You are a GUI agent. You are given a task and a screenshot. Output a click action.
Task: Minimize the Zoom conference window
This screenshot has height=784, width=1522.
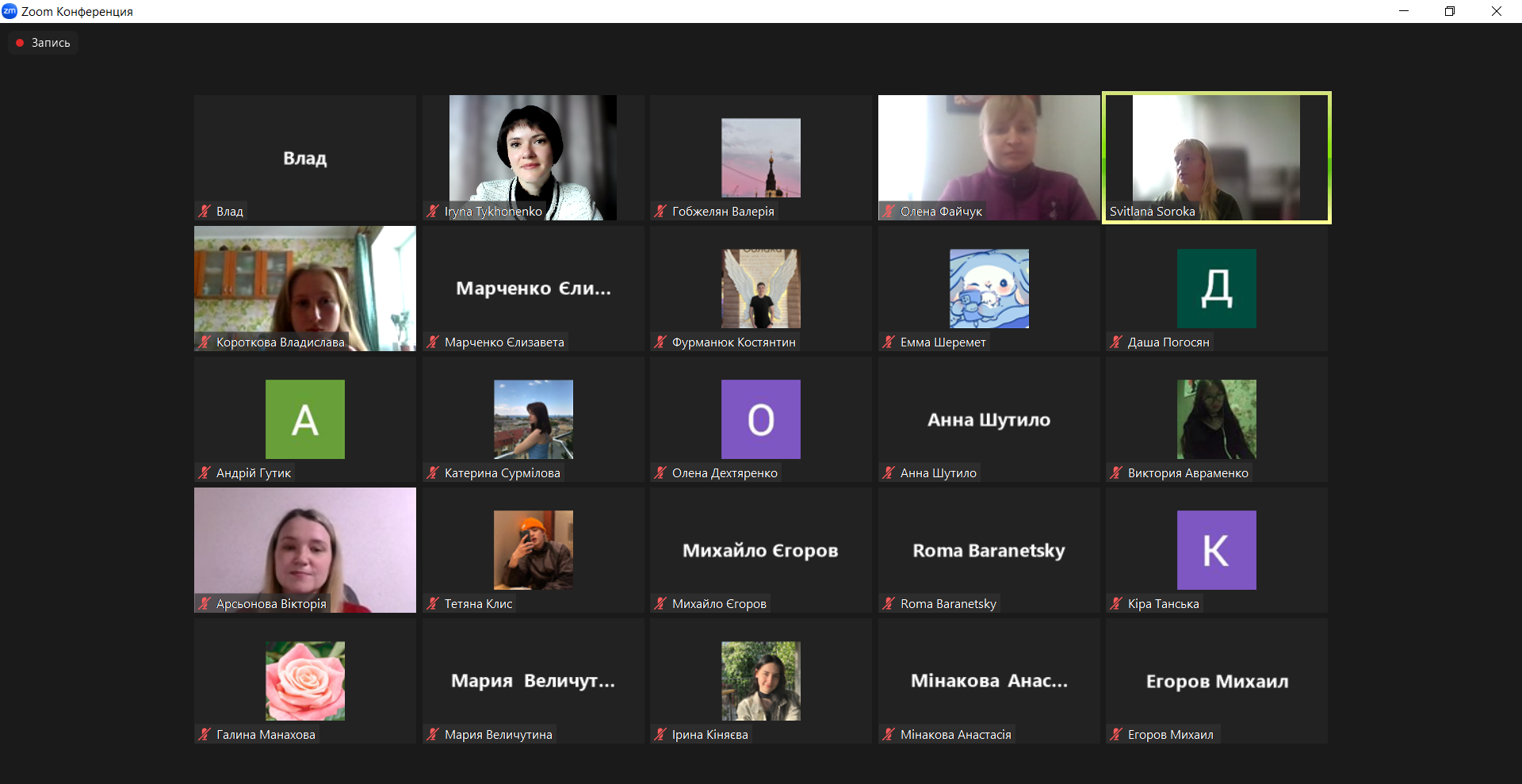1404,11
